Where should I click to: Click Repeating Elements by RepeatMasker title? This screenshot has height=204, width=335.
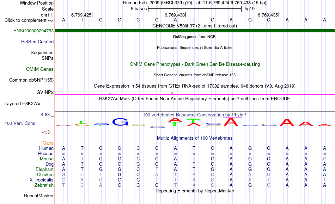[195, 191]
